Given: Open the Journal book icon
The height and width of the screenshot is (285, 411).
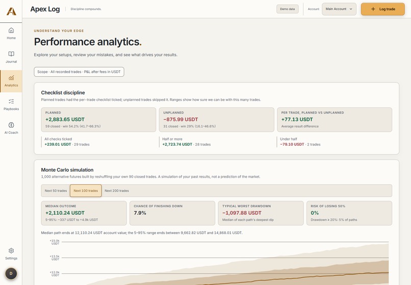Looking at the screenshot, I should (11, 54).
